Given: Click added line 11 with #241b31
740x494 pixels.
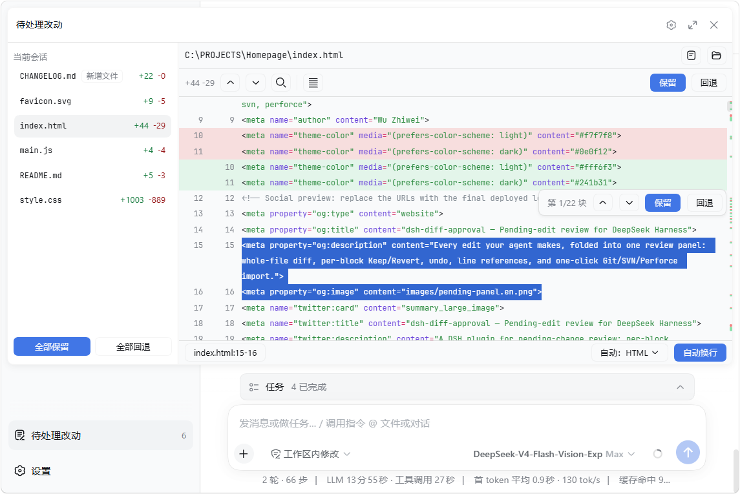Looking at the screenshot, I should [453, 182].
